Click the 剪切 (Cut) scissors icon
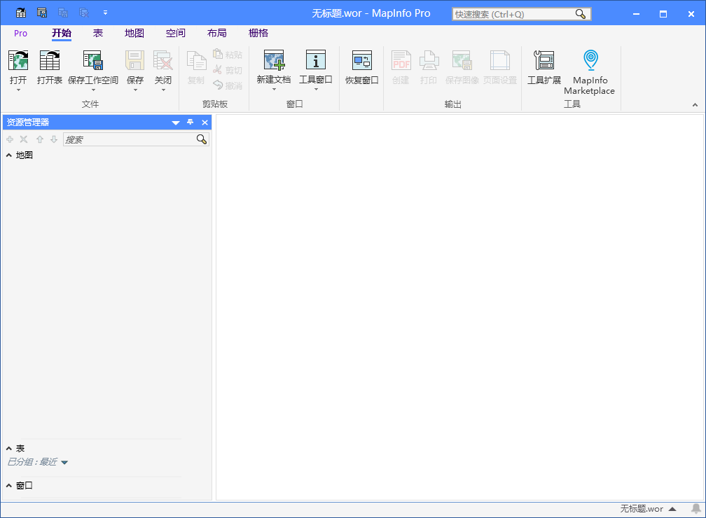 click(218, 70)
